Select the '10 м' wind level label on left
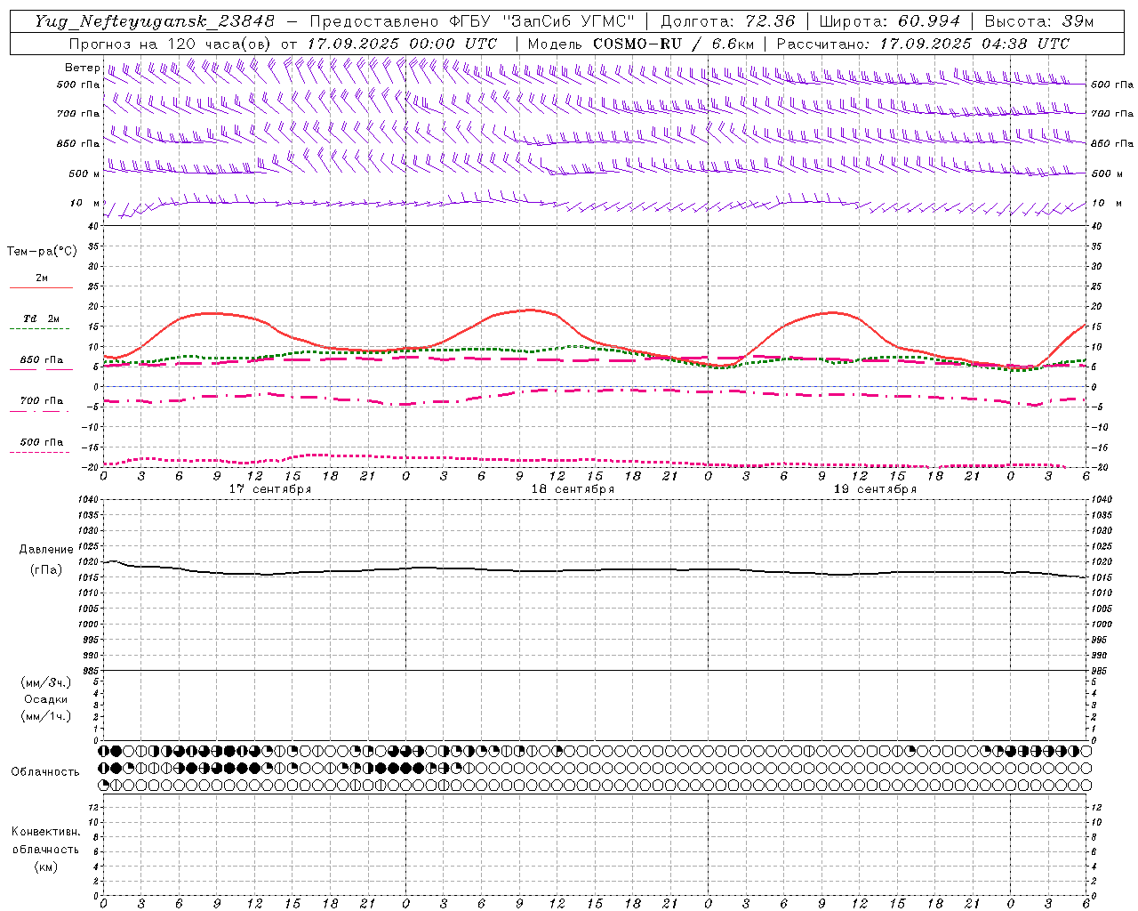The width and height of the screenshot is (1138, 911). coord(84,203)
